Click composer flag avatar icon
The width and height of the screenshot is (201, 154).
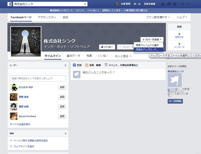pos(77,74)
